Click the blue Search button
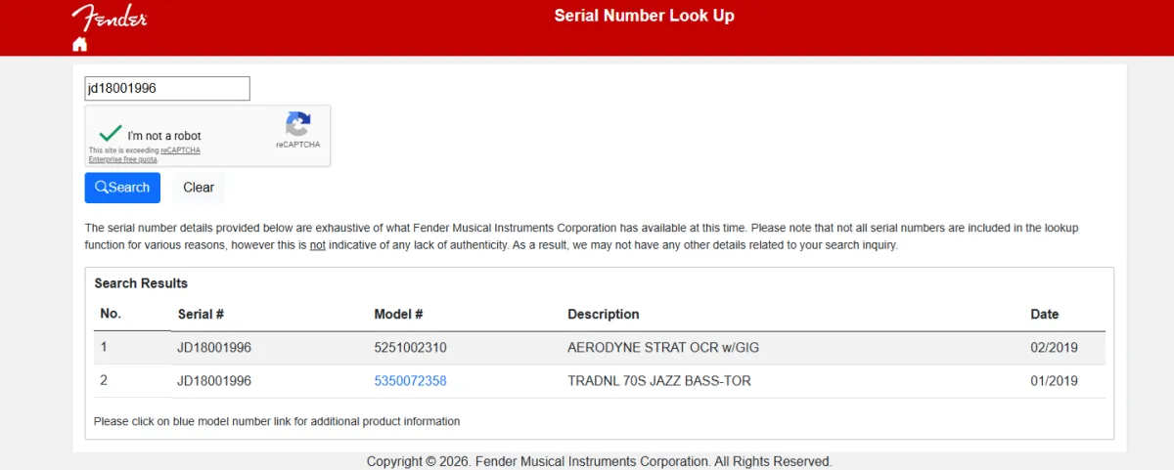This screenshot has width=1174, height=470. (x=122, y=188)
